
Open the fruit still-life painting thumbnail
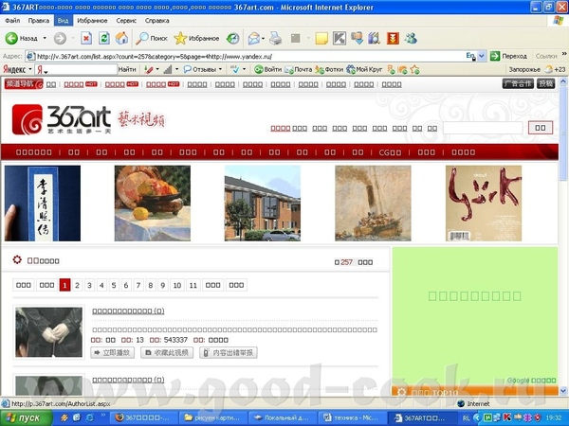pyautogui.click(x=153, y=204)
